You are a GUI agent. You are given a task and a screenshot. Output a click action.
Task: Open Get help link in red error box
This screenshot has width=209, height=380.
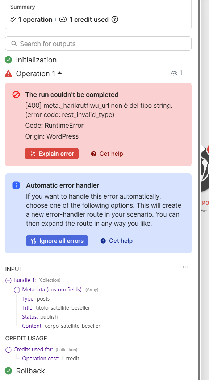coord(107,154)
